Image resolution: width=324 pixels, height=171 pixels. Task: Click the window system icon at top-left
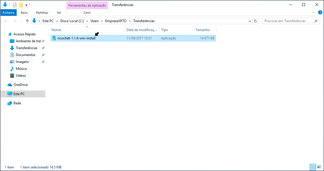(x=5, y=5)
